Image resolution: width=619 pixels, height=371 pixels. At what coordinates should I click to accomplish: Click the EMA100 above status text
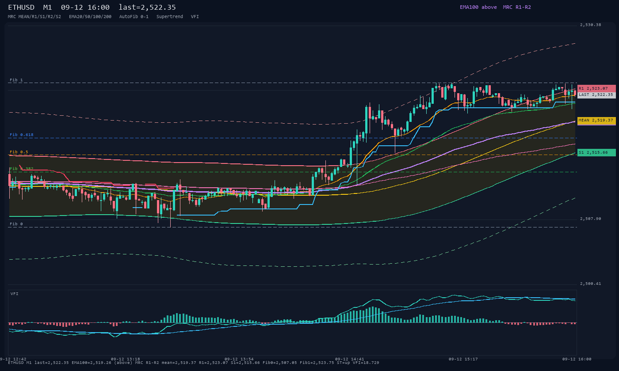478,7
